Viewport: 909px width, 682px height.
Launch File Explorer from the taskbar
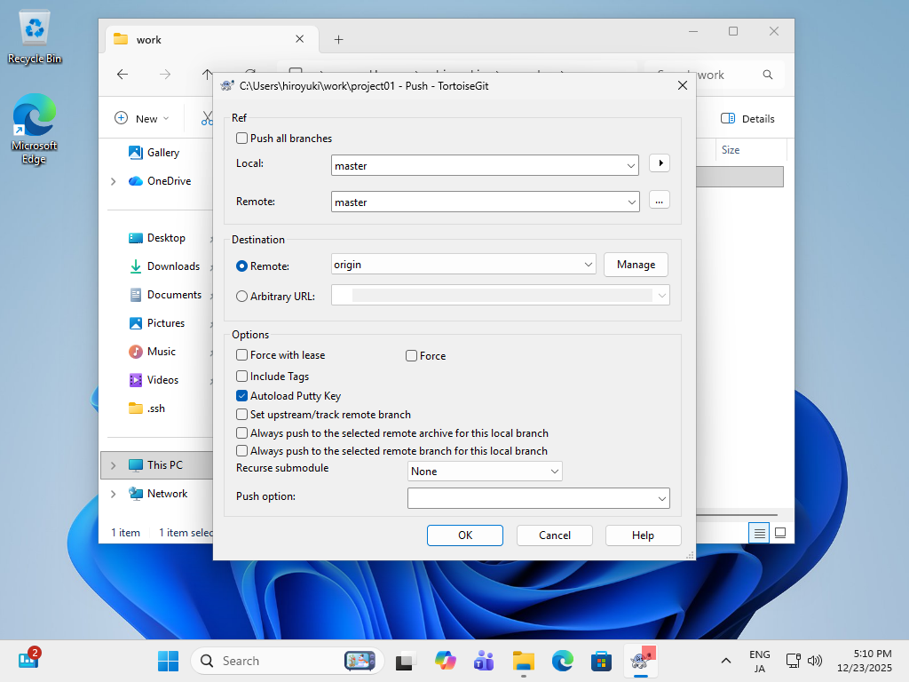[x=524, y=661]
